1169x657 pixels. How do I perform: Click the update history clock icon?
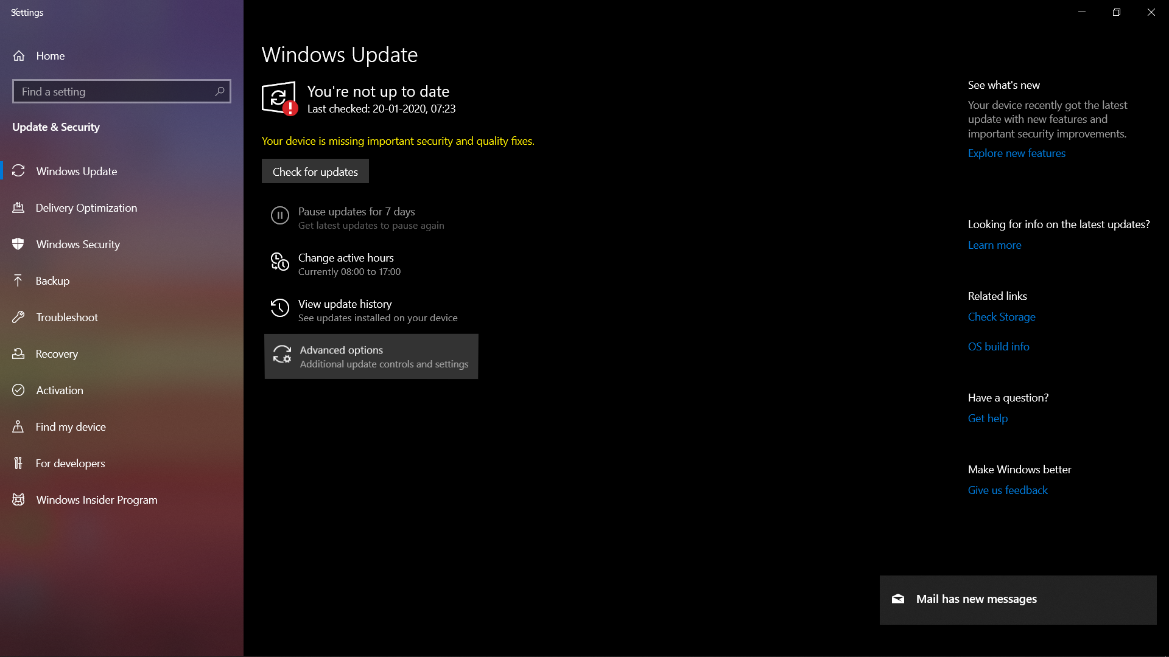click(x=280, y=308)
